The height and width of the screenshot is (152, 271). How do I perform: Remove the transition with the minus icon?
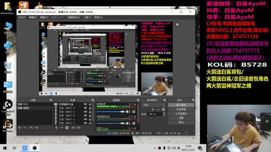[158, 109]
